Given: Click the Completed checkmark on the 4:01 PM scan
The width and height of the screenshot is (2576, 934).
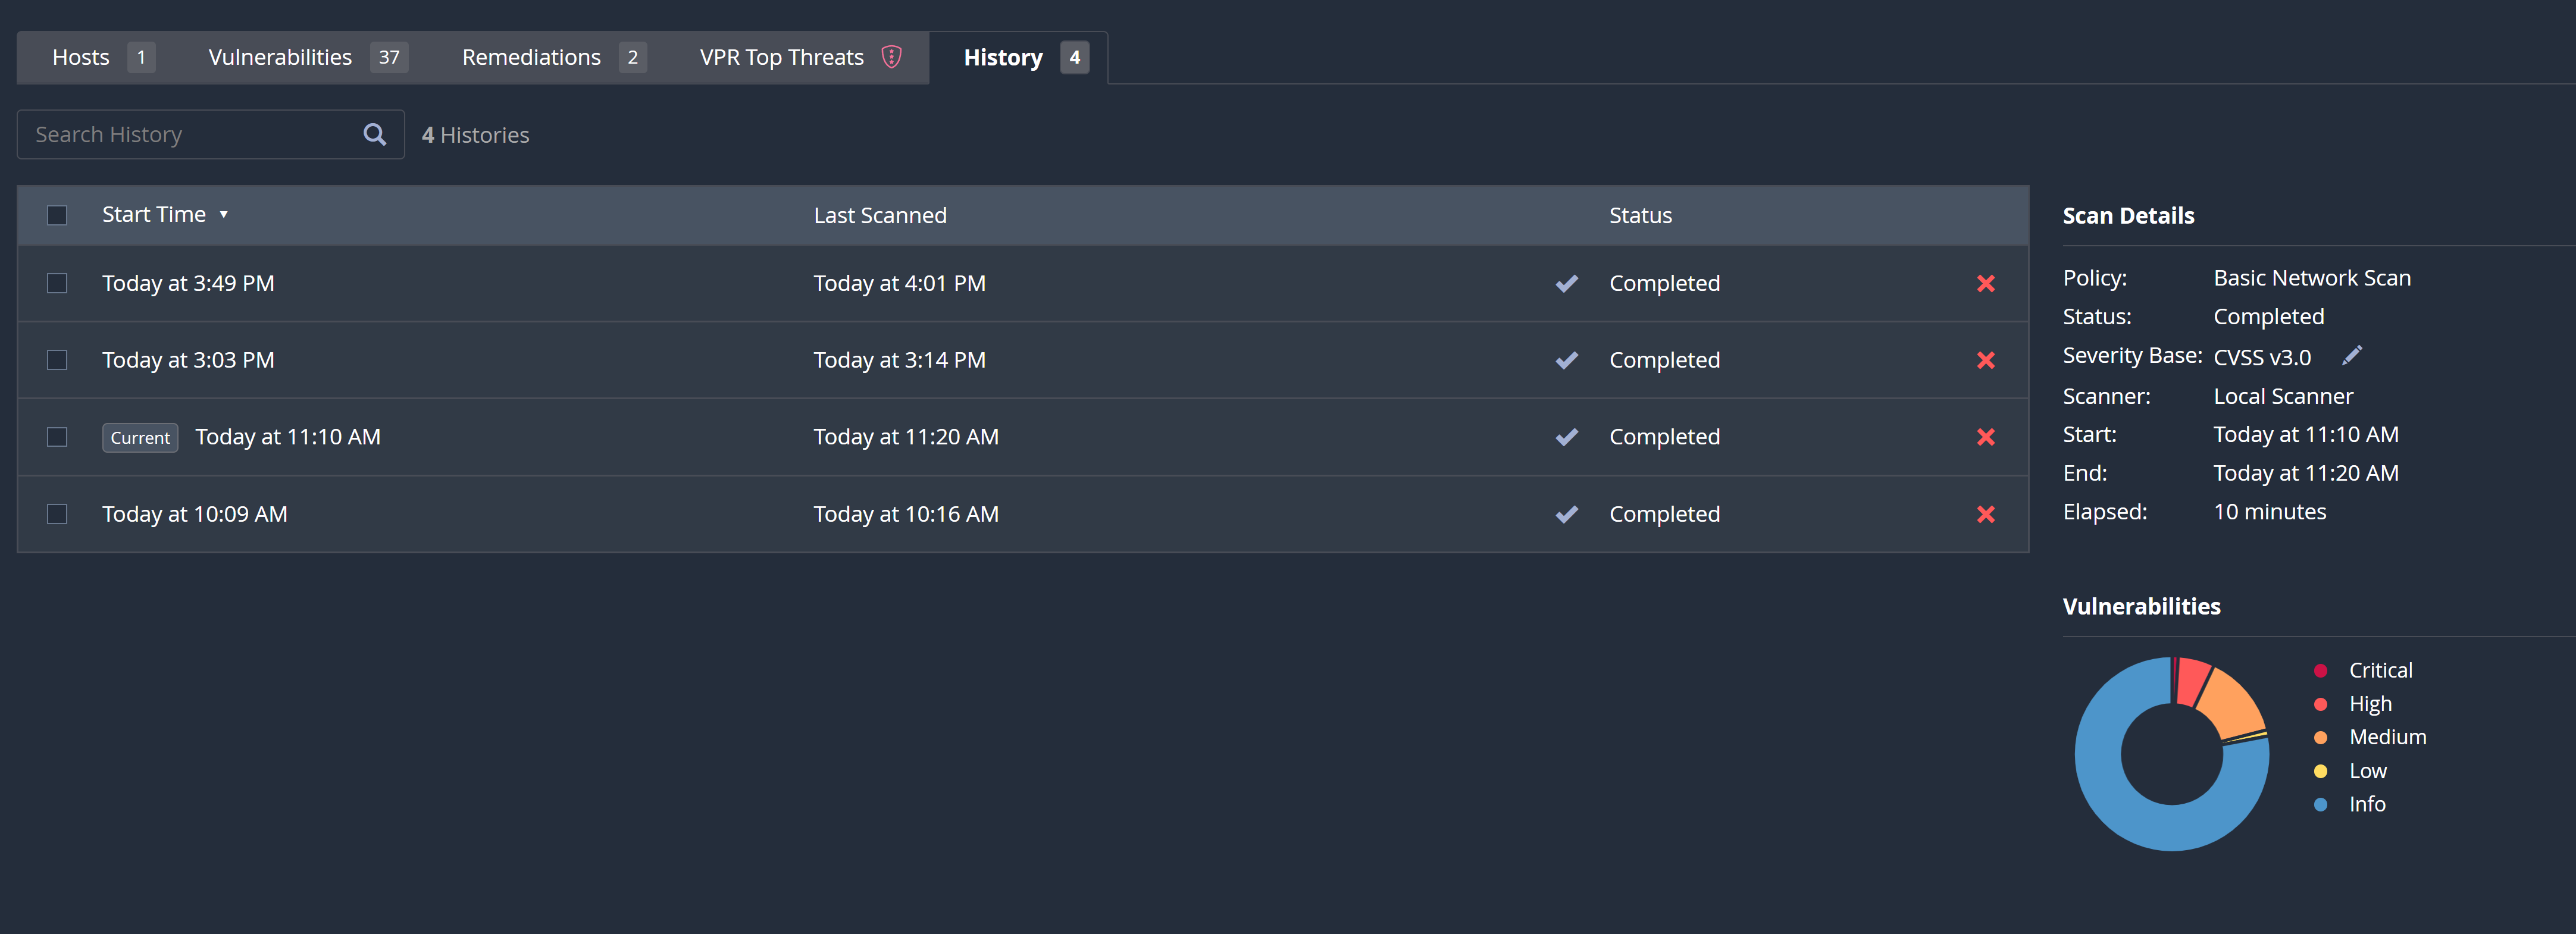Looking at the screenshot, I should [1567, 283].
